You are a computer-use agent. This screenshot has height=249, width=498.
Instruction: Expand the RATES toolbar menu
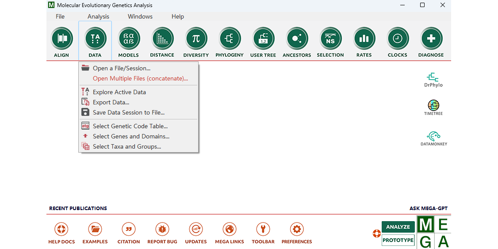pyautogui.click(x=364, y=39)
